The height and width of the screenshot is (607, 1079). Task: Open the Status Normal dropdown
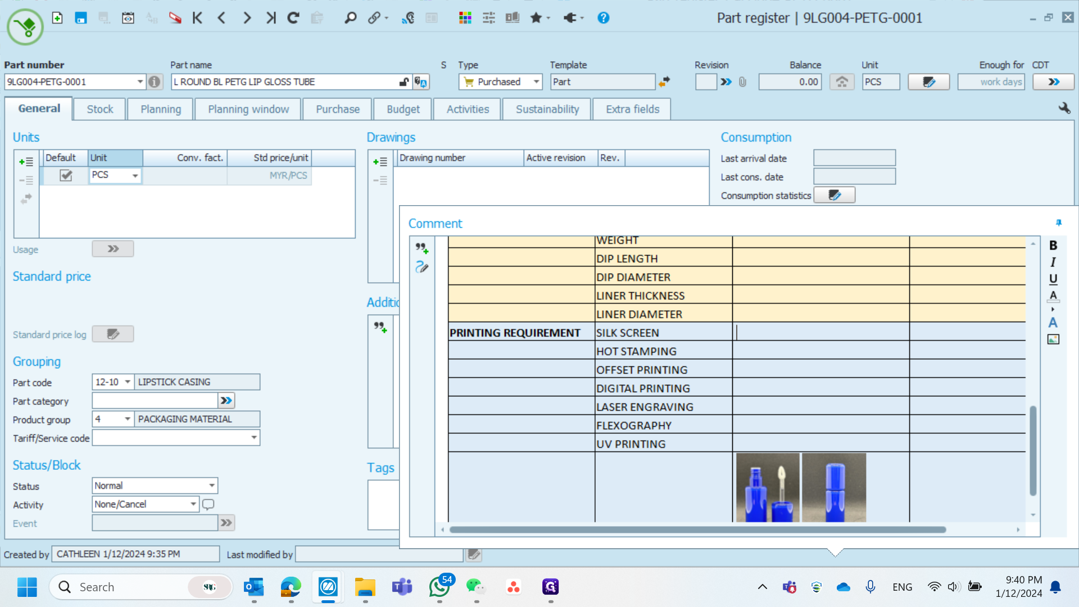[212, 486]
